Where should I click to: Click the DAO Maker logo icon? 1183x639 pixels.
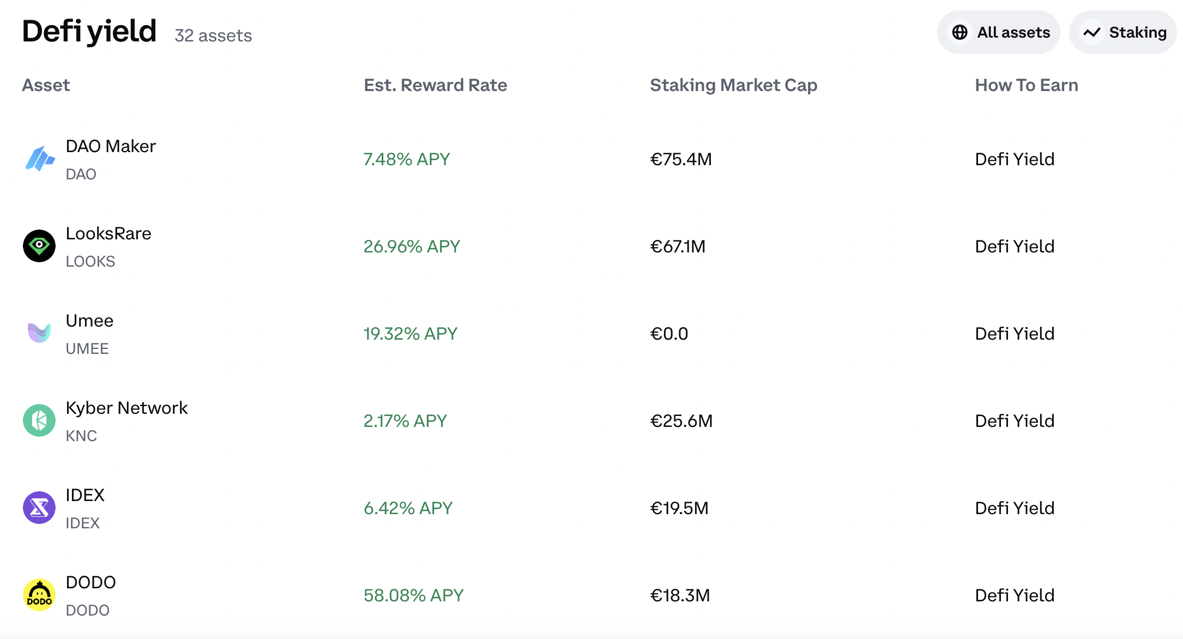pos(39,159)
